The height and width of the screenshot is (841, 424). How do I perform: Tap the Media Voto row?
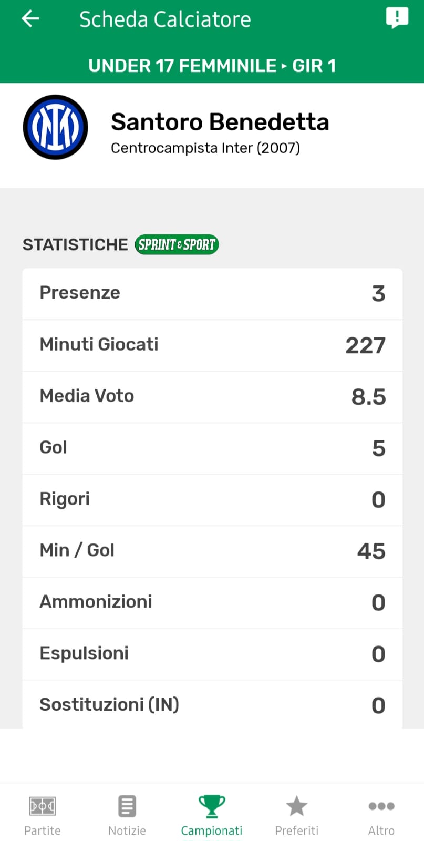click(x=212, y=396)
